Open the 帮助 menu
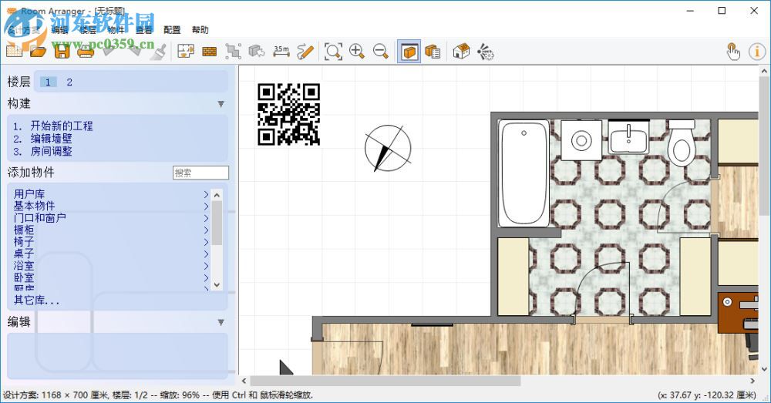The height and width of the screenshot is (403, 771). [200, 30]
